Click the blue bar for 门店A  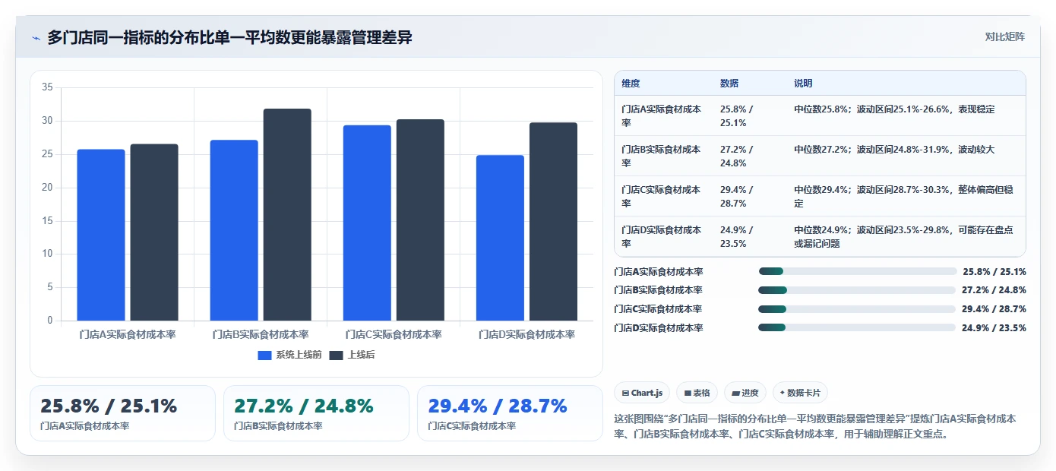pyautogui.click(x=101, y=235)
